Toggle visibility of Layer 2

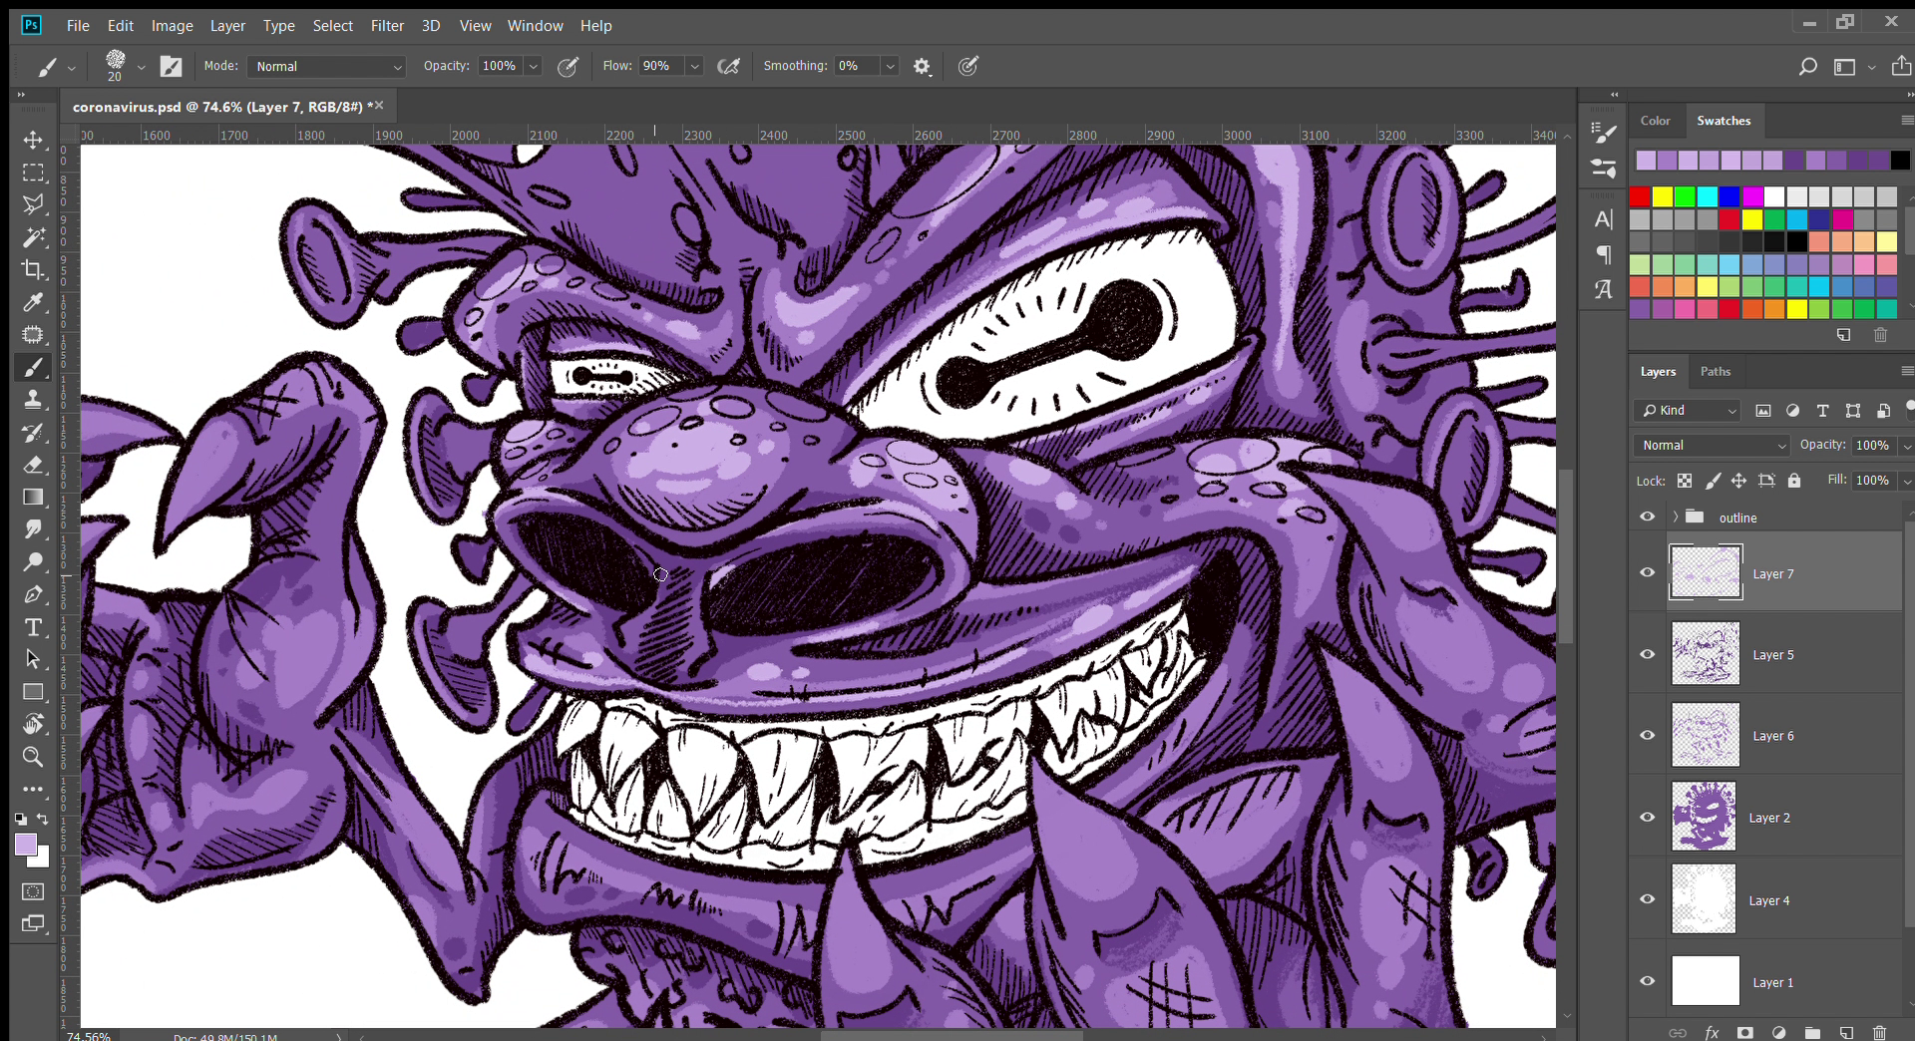tap(1647, 817)
